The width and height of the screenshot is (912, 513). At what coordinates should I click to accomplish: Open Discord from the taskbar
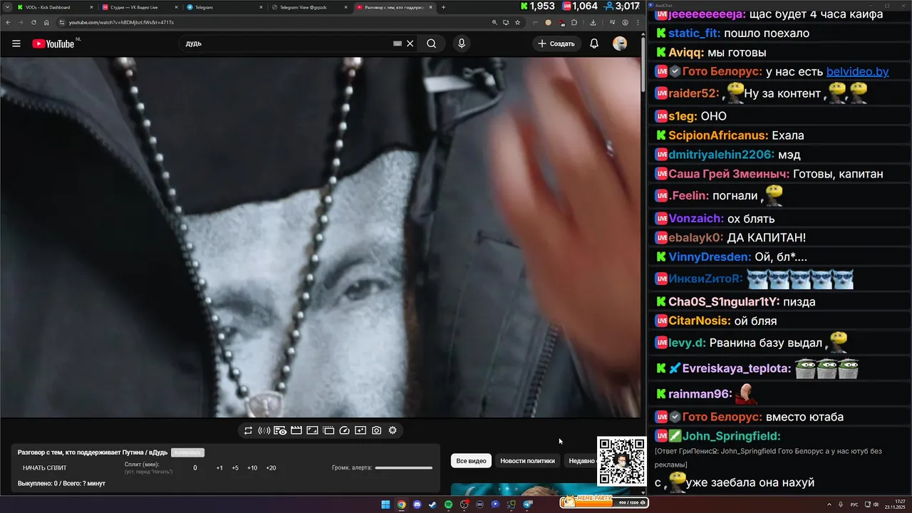[x=417, y=504]
